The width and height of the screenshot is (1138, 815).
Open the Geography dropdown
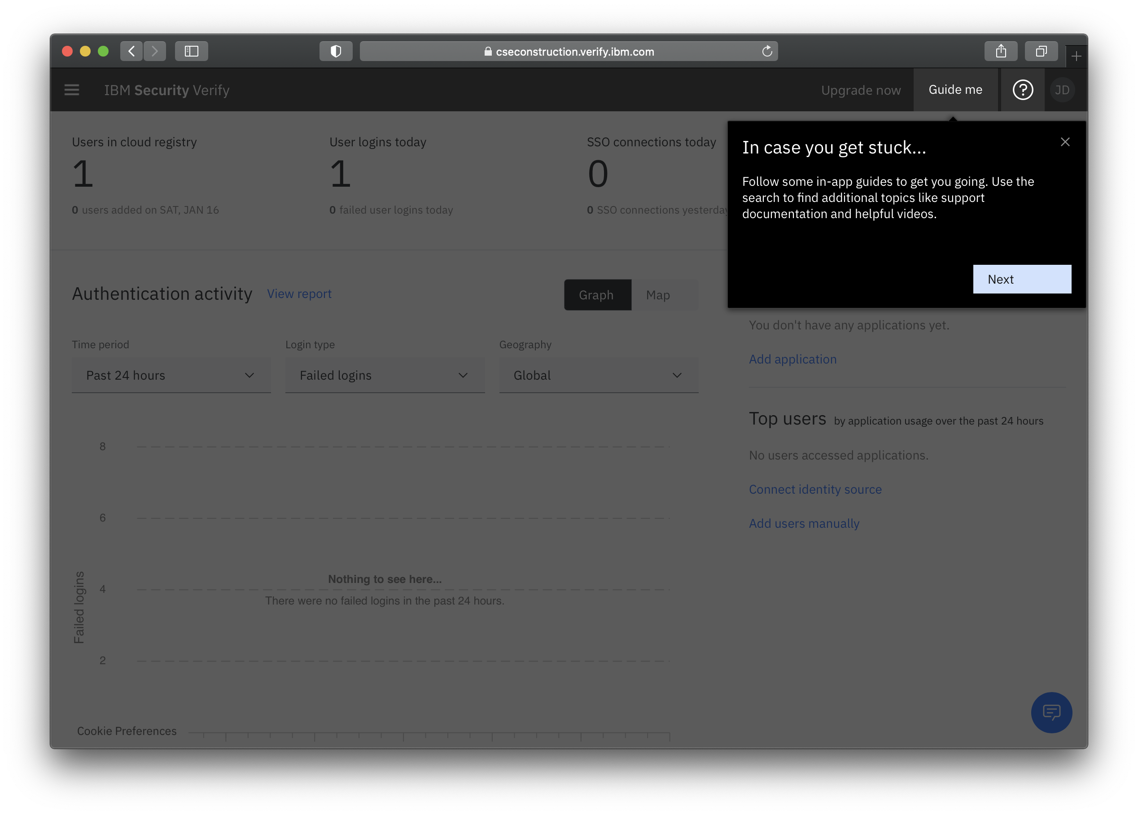pyautogui.click(x=598, y=375)
